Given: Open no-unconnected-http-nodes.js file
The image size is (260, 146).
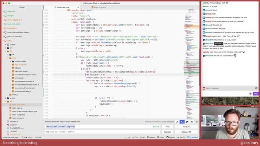Looking at the screenshot, I should [27, 85].
